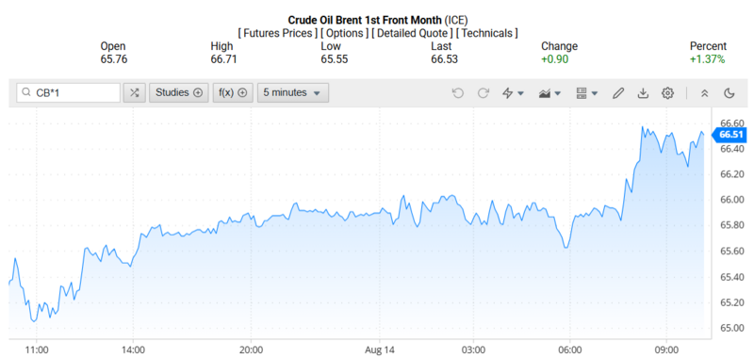This screenshot has width=754, height=358.
Task: Open the Options link
Action: click(344, 33)
